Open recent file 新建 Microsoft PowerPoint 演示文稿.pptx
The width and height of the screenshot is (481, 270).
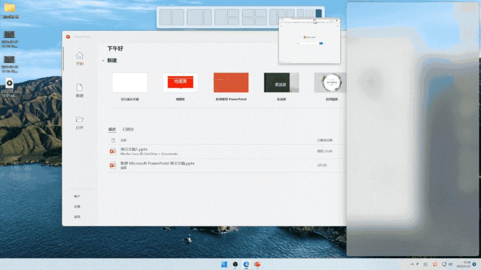[157, 164]
